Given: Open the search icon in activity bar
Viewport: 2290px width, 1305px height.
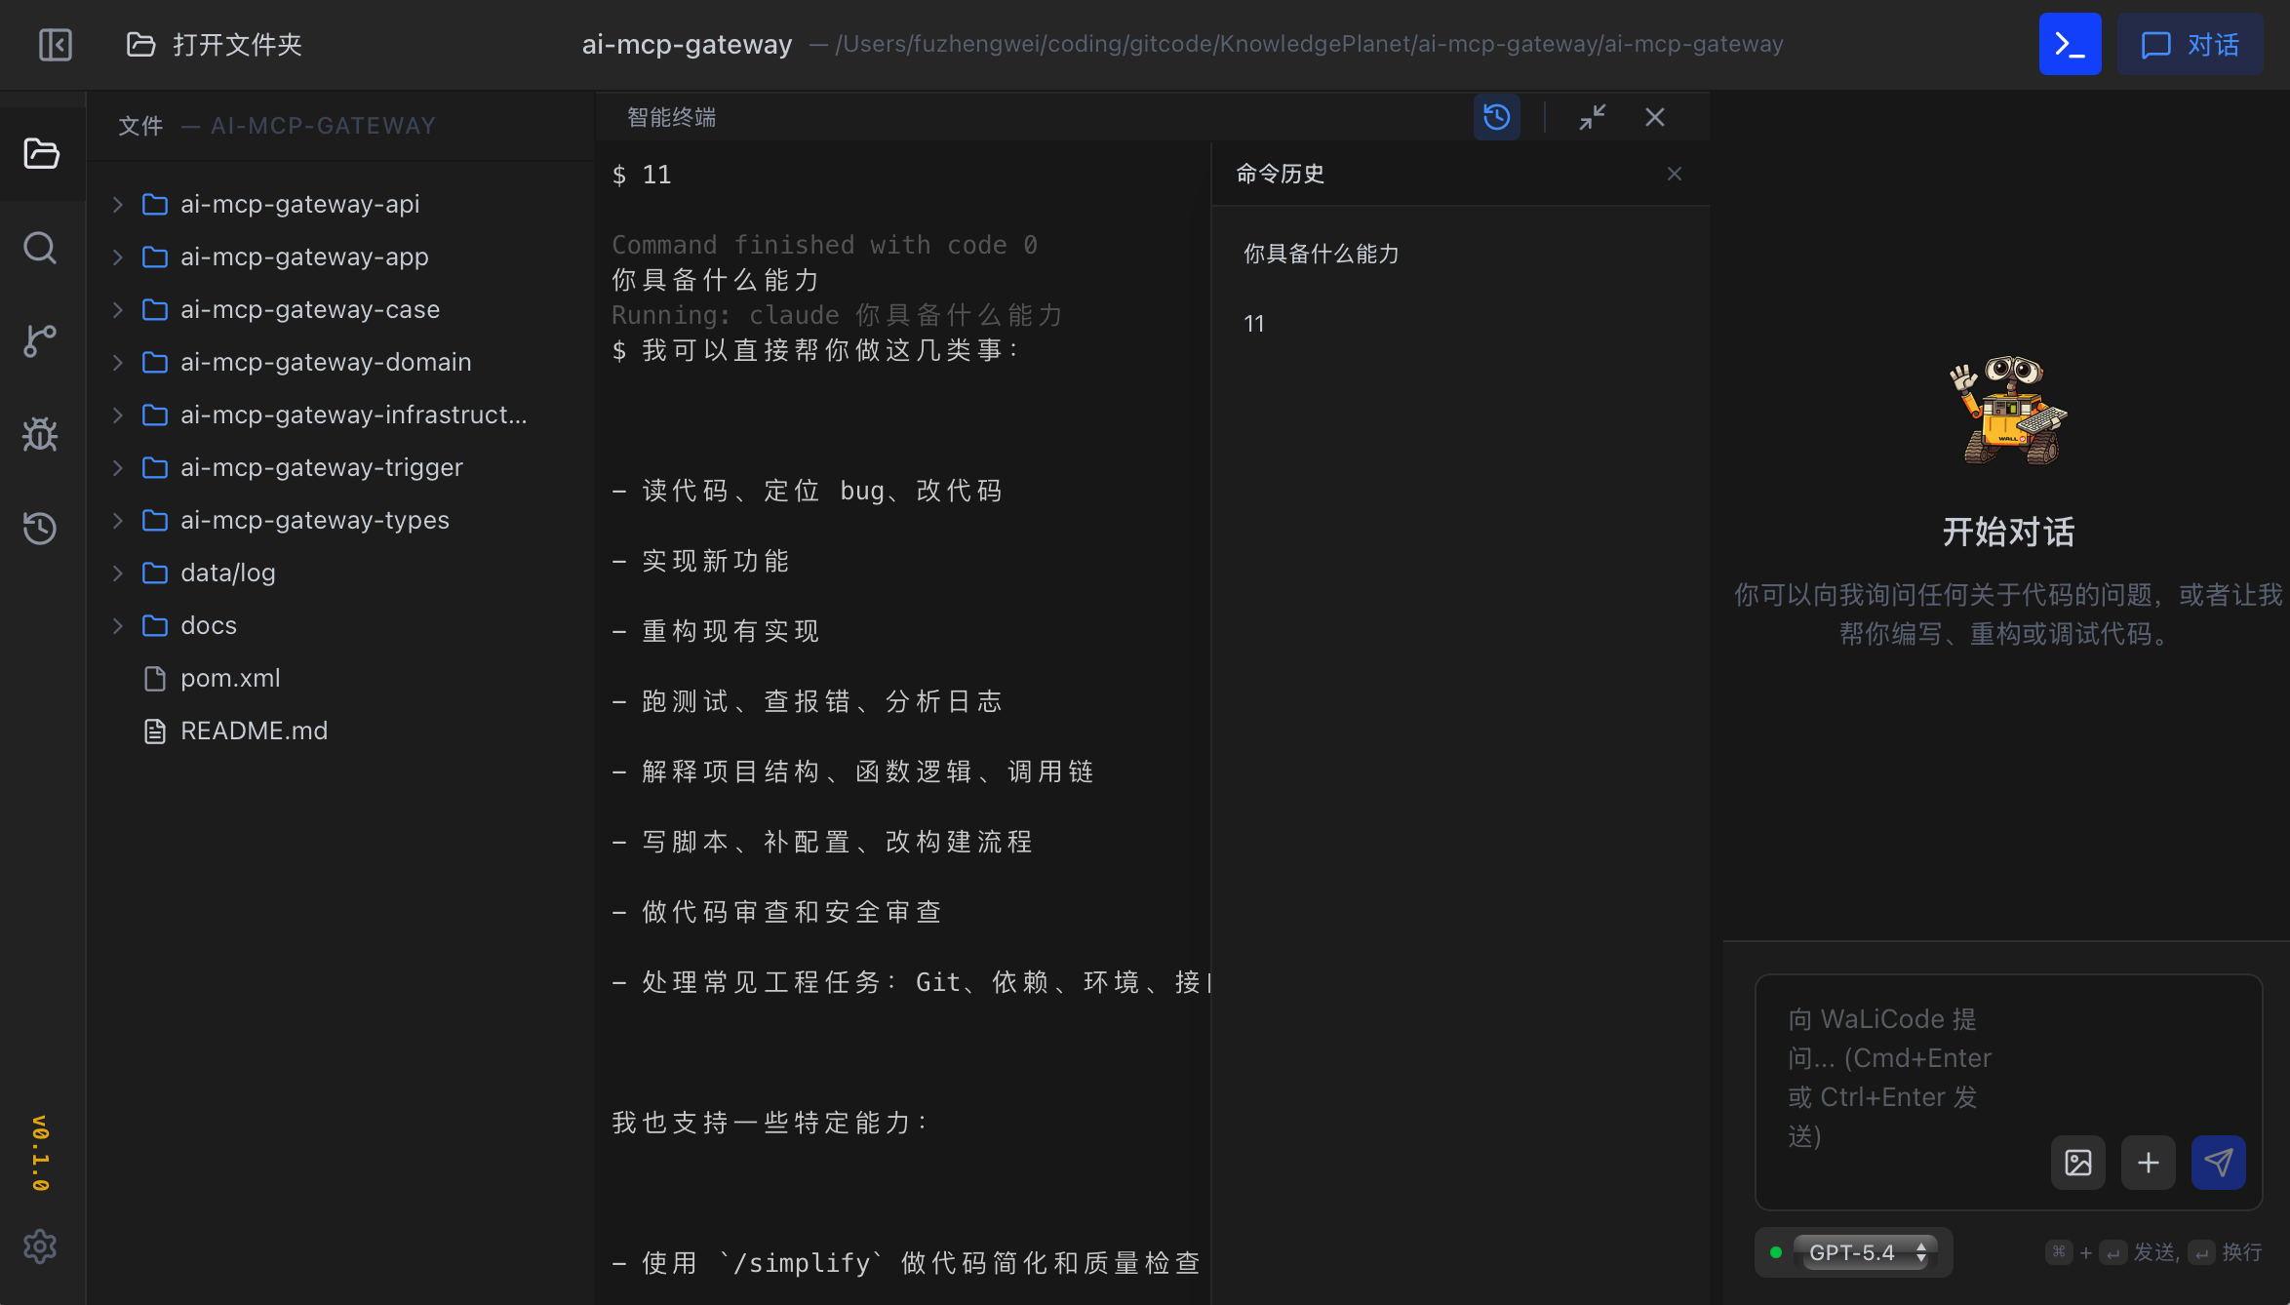Looking at the screenshot, I should 40,248.
